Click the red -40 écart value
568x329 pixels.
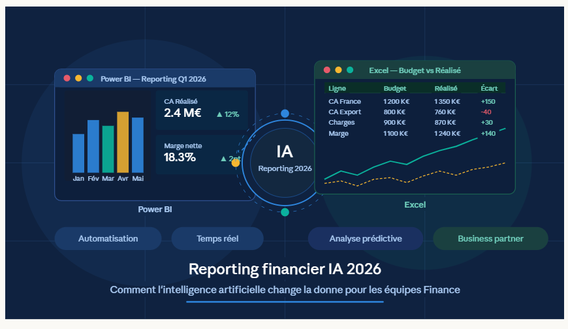click(486, 112)
